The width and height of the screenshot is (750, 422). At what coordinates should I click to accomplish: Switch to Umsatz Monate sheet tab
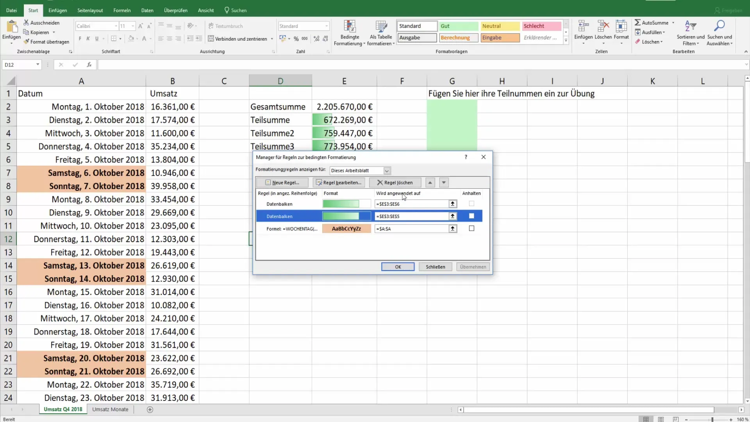pos(110,409)
